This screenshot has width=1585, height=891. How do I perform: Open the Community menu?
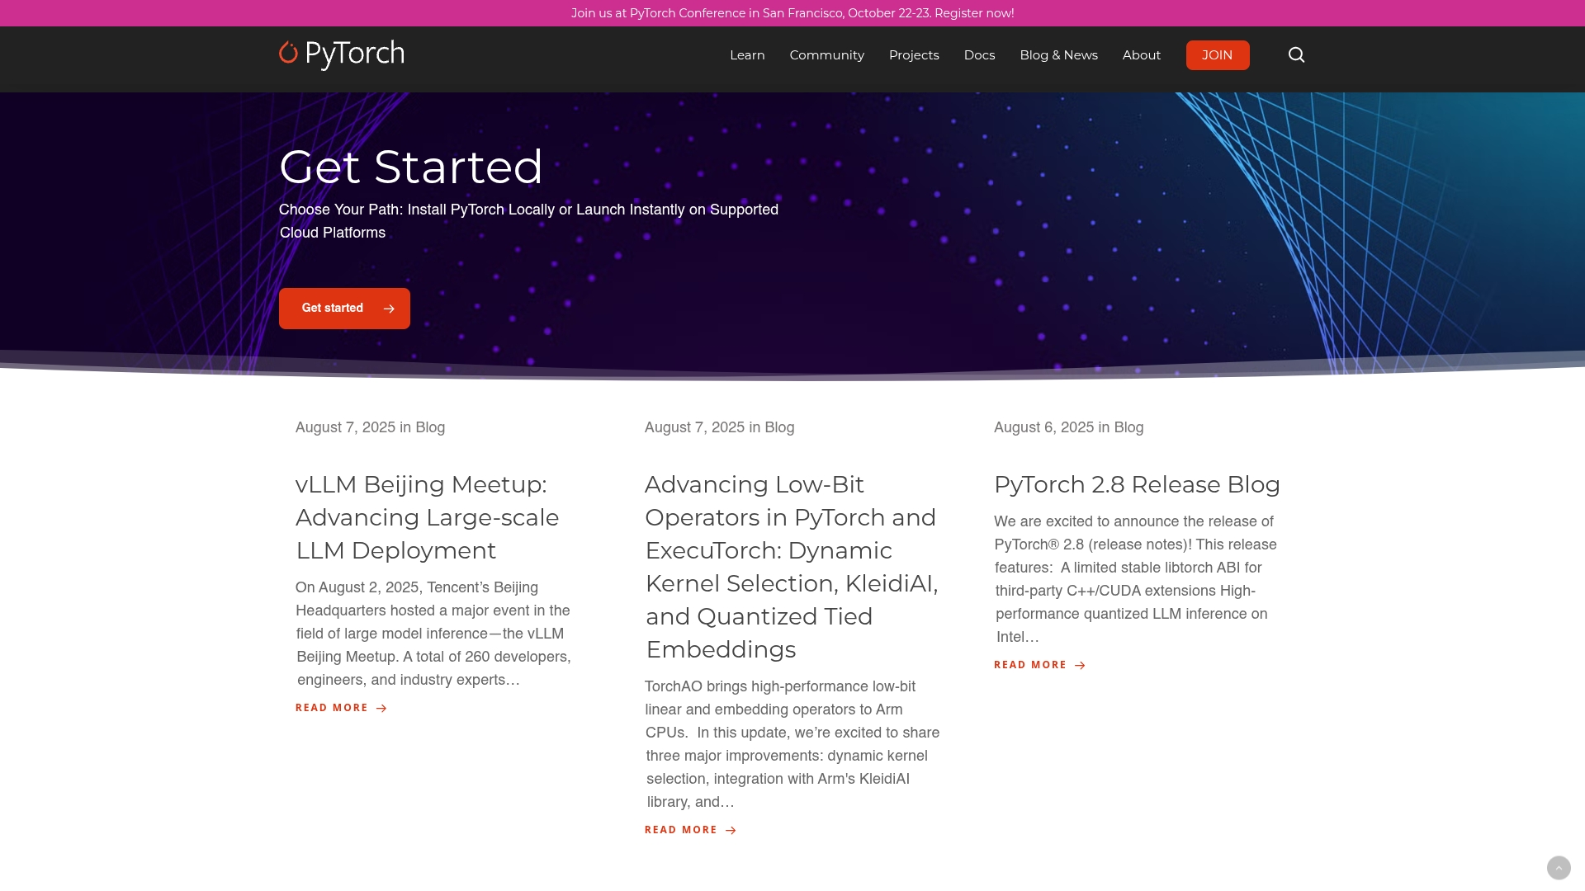[x=826, y=55]
